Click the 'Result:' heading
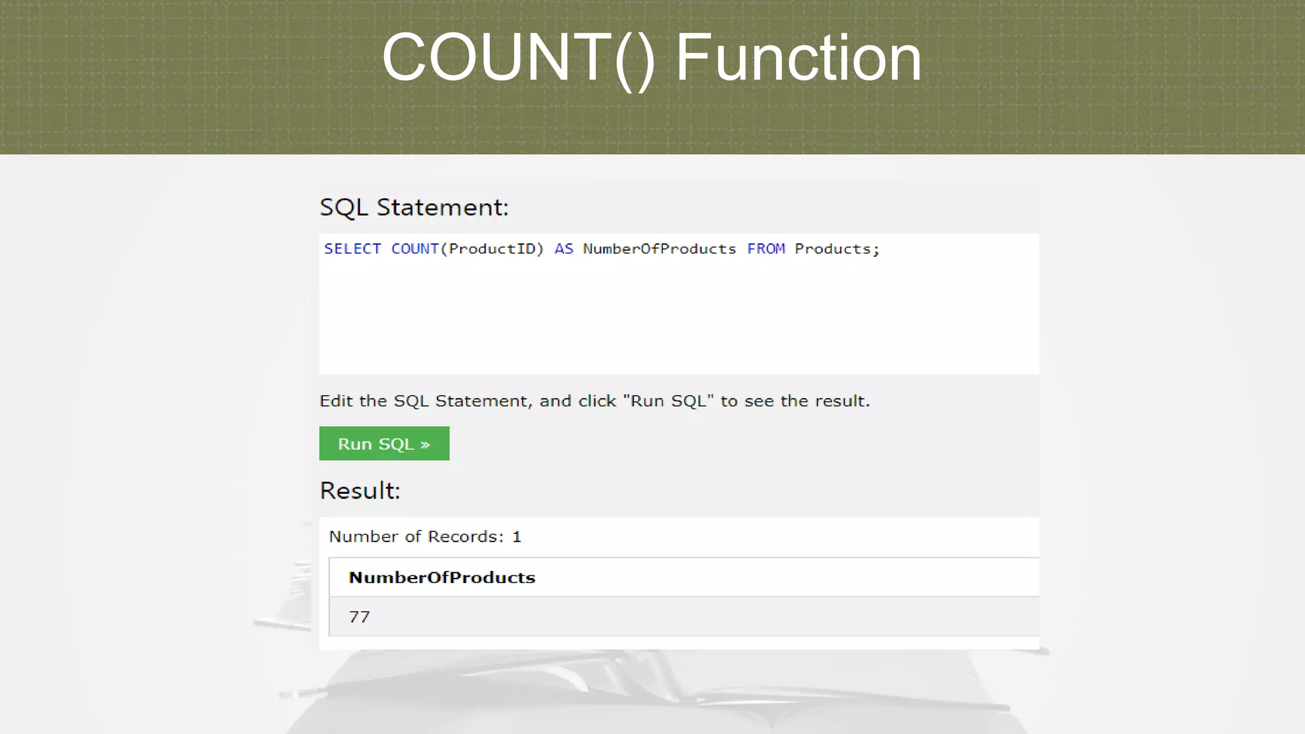Screen dimensions: 1305x734 [x=360, y=491]
